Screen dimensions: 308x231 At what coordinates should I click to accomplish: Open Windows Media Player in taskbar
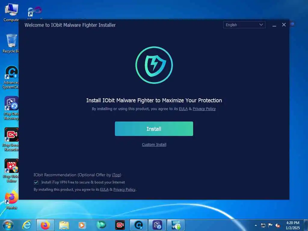[82, 225]
